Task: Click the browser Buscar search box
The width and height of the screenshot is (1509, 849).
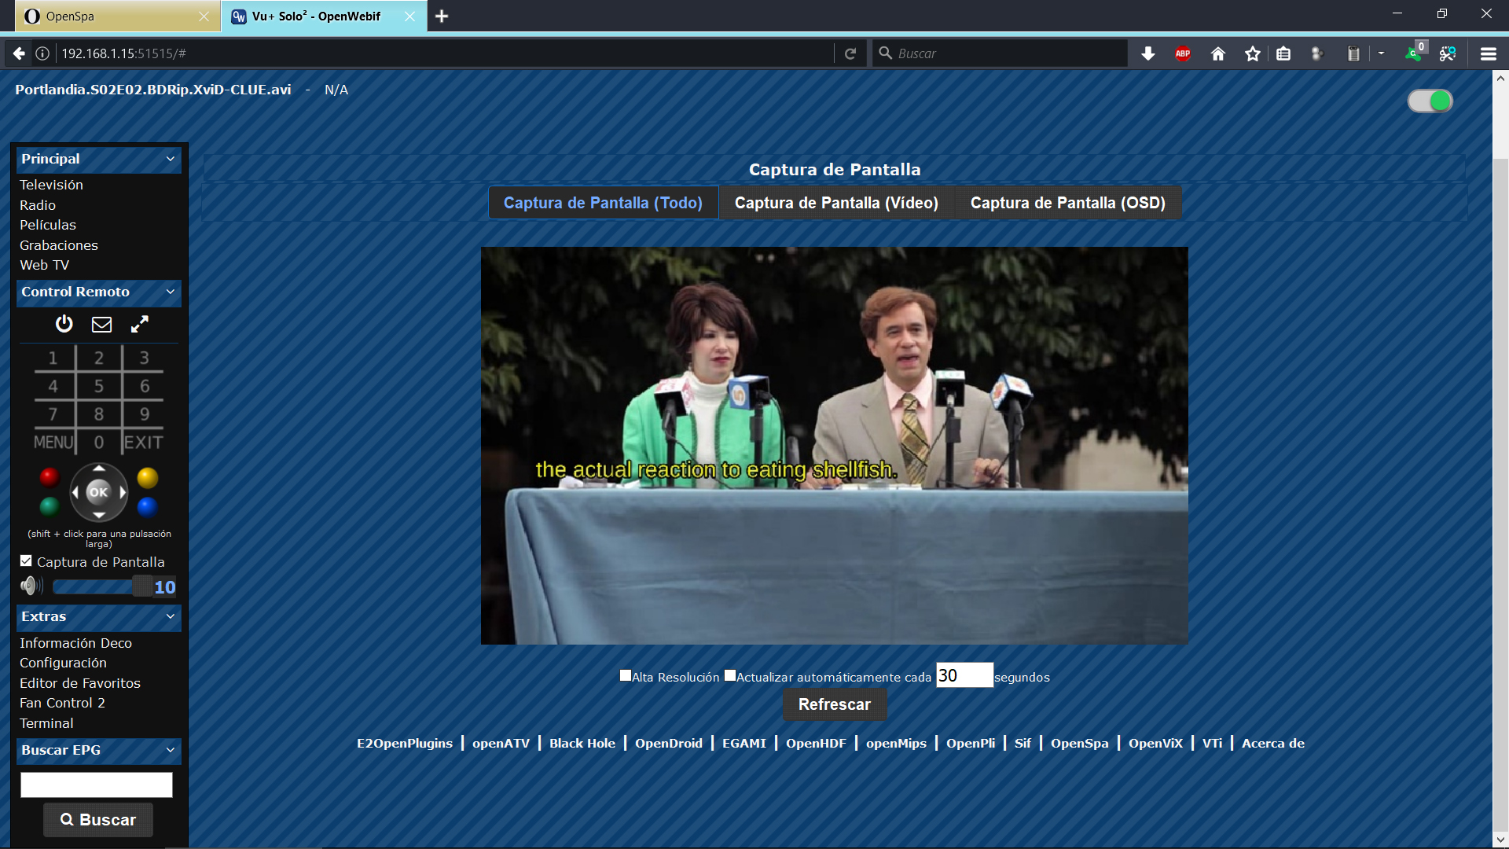Action: coord(1000,53)
